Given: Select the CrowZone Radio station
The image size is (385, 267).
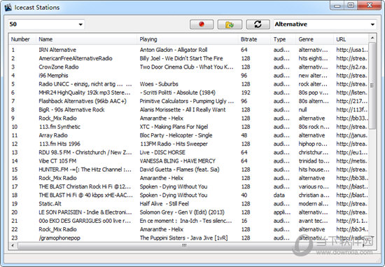Looking at the screenshot, I should (x=59, y=67).
